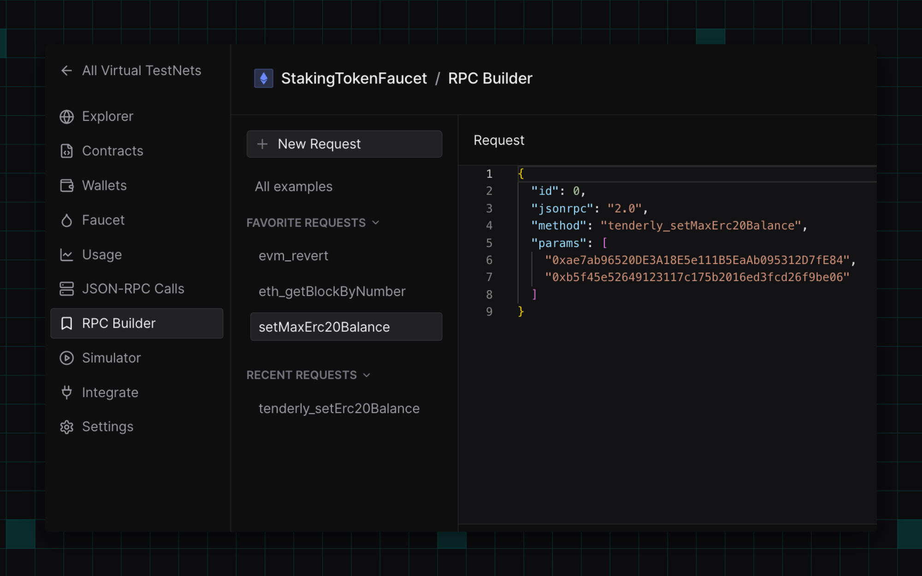The width and height of the screenshot is (922, 576).
Task: Open the All examples link
Action: (x=294, y=187)
